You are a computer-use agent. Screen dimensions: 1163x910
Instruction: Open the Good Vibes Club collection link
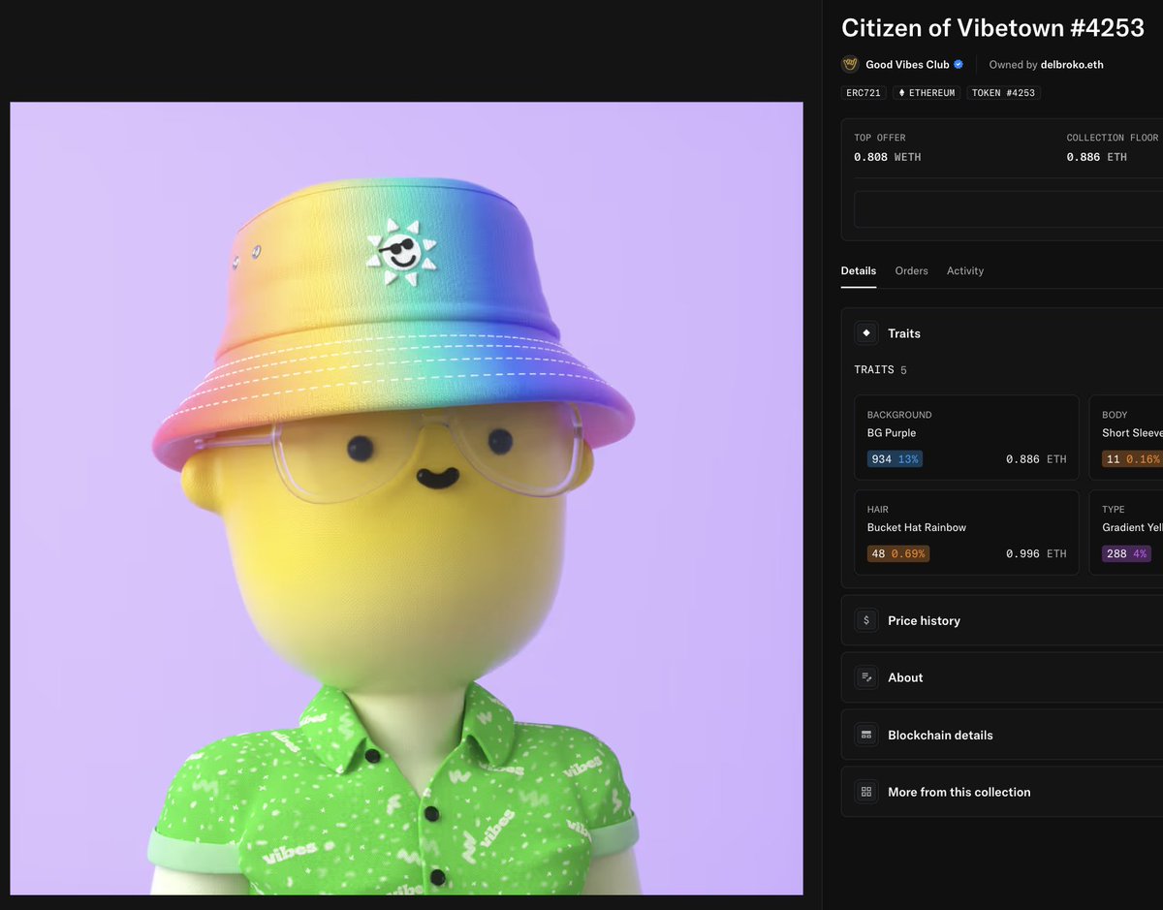click(x=907, y=65)
